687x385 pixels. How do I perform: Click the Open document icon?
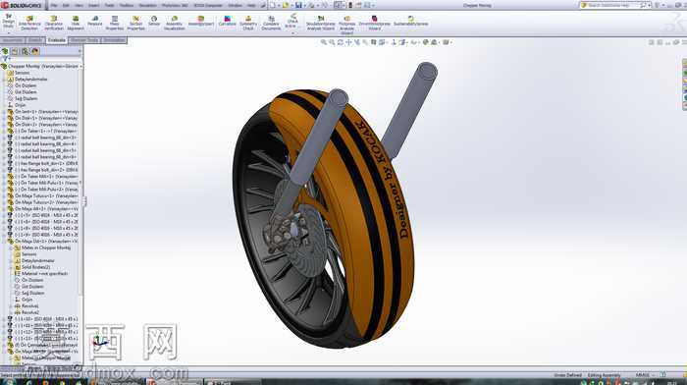pos(286,5)
